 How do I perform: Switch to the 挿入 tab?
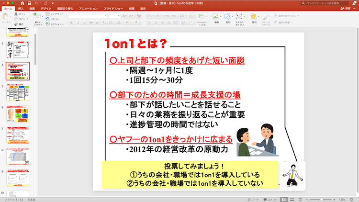pyautogui.click(x=21, y=9)
